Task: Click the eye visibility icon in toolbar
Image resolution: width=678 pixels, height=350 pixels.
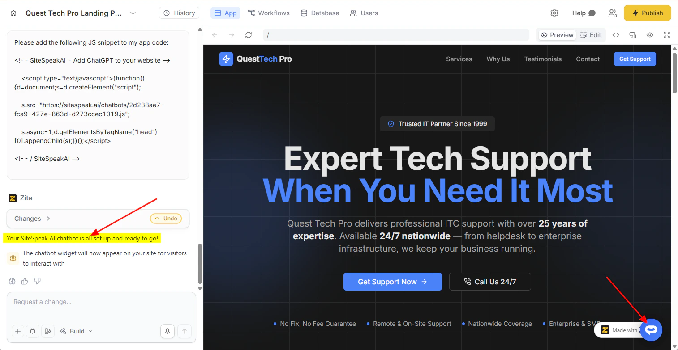Action: 650,35
